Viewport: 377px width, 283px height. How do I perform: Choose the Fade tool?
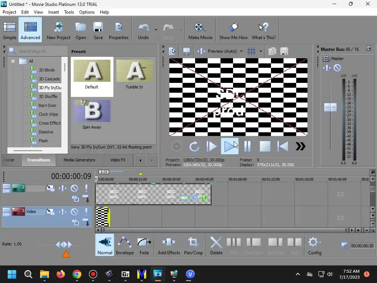144,245
